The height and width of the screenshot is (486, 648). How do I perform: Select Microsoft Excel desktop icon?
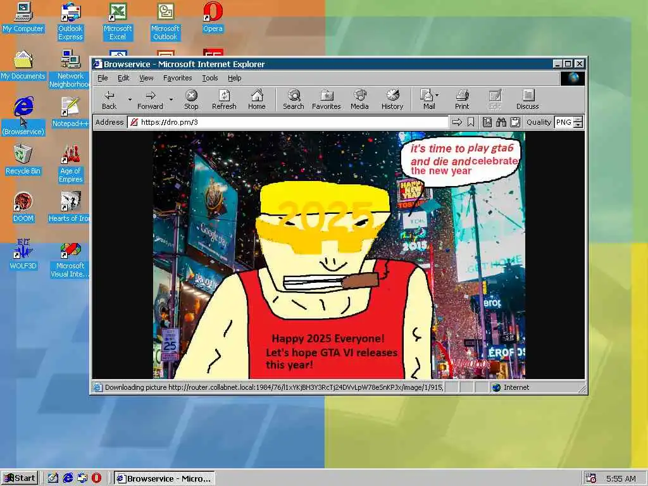pos(118,22)
